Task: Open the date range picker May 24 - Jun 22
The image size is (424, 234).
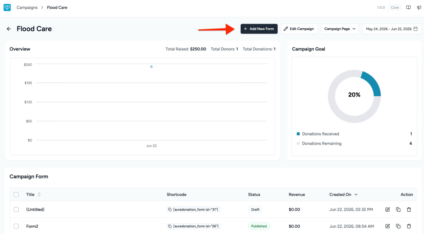Action: point(392,29)
